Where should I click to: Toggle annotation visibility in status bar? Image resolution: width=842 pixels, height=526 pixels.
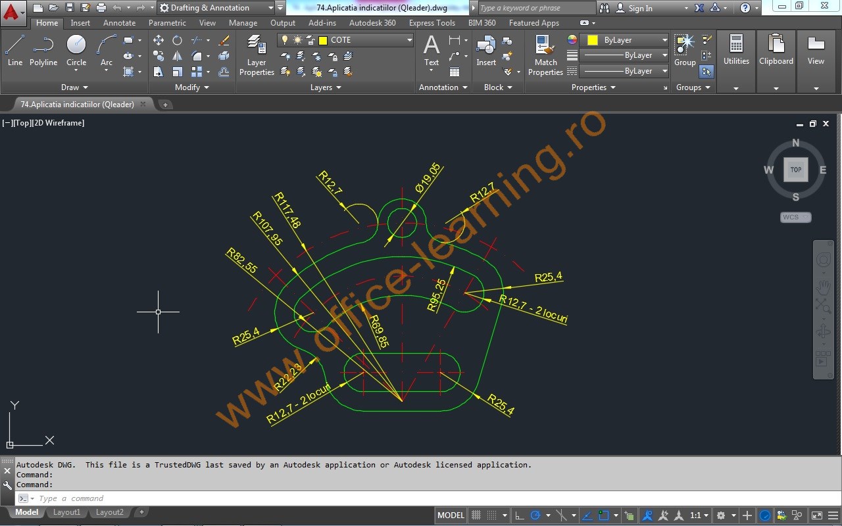648,515
